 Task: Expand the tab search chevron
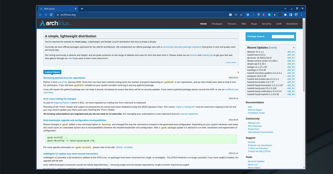click(286, 9)
